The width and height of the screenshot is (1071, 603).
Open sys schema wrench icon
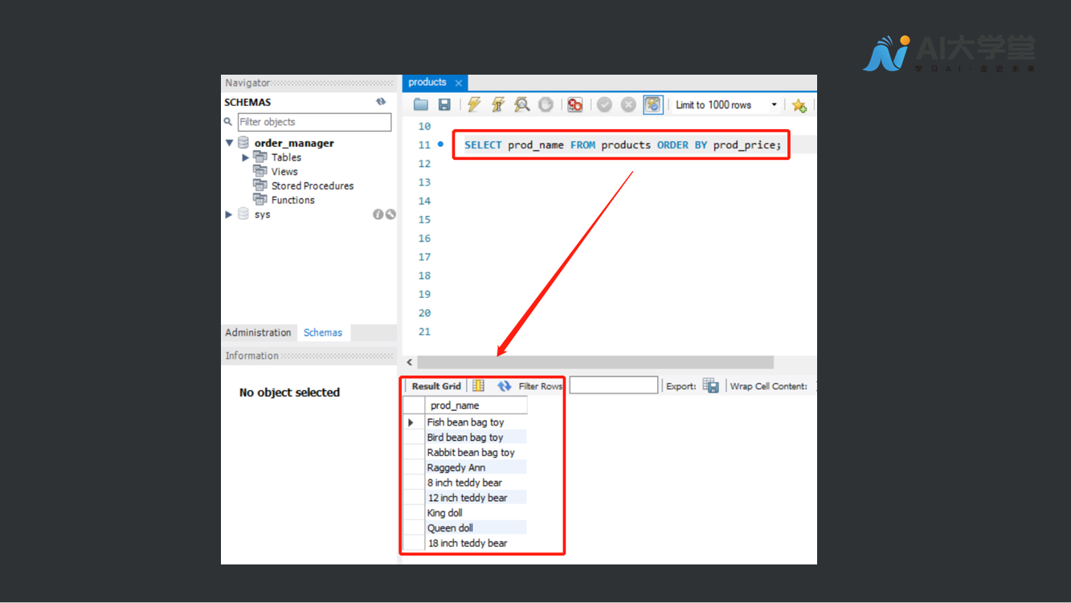[x=390, y=214]
